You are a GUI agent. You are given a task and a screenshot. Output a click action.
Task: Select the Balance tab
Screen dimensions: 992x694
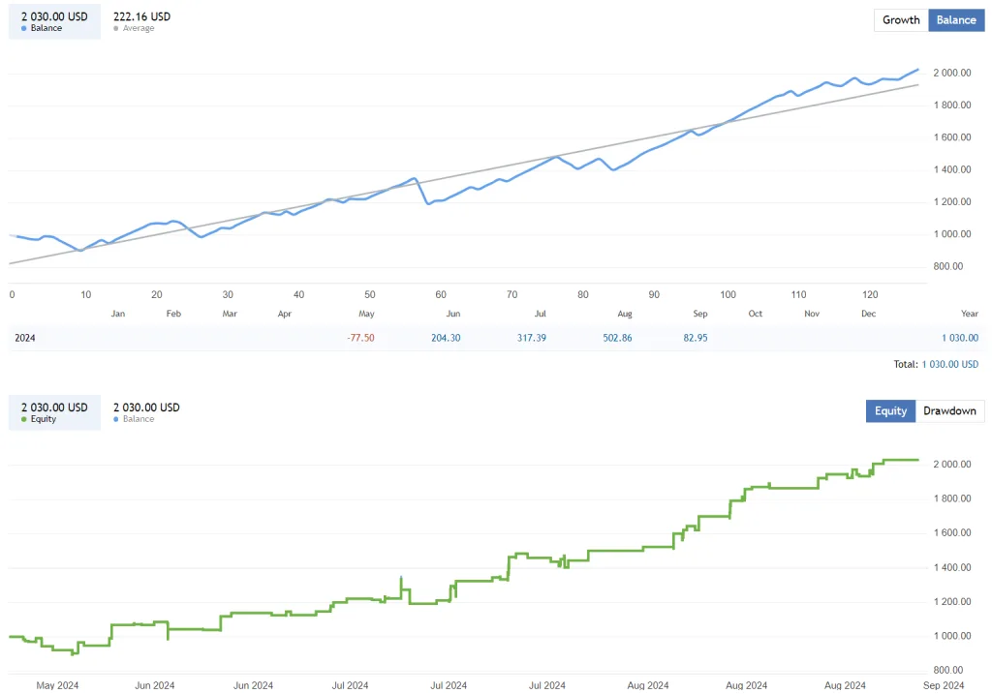click(x=956, y=19)
